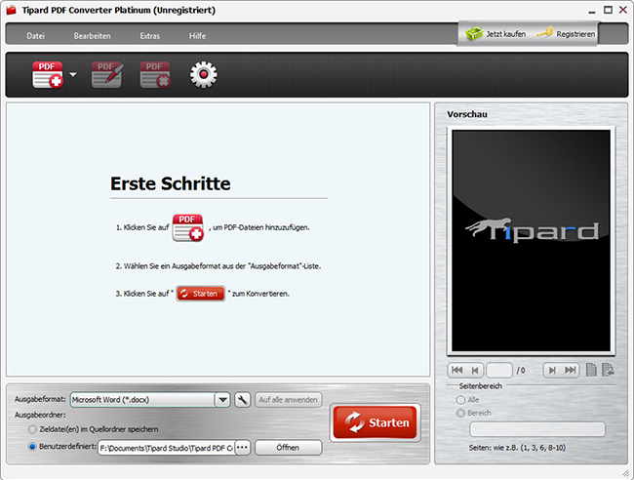
Task: Click Jetzt kaufen shopping cart button
Action: (495, 34)
